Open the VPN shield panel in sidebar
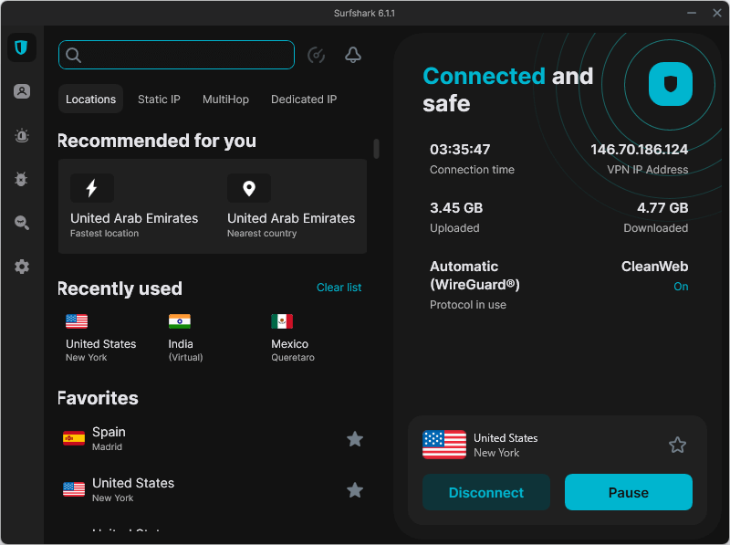This screenshot has width=730, height=545. 21,47
